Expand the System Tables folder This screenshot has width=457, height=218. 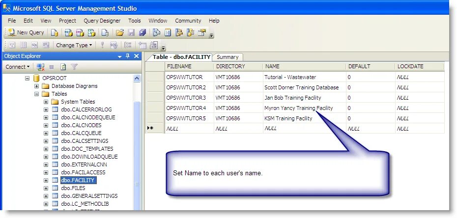click(x=46, y=102)
